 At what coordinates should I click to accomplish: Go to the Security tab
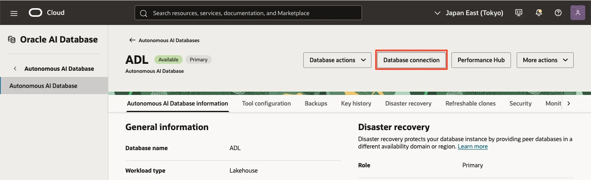coord(520,103)
